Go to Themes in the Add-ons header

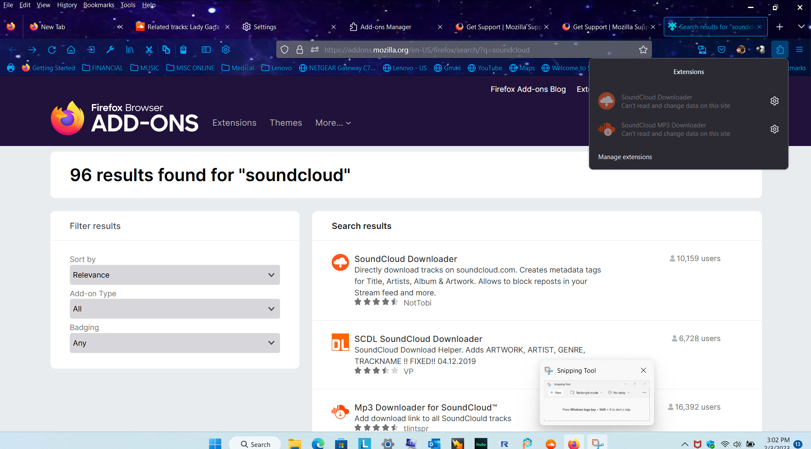pos(286,123)
